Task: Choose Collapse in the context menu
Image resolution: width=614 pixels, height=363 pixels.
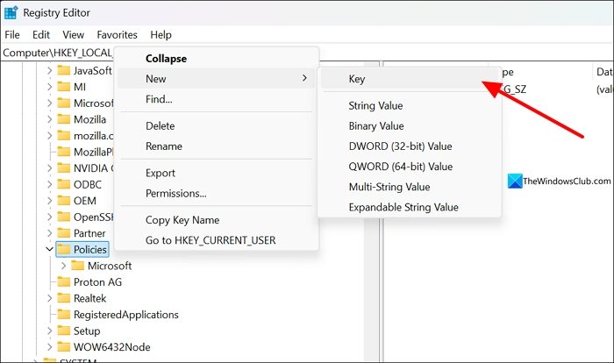Action: coord(216,59)
